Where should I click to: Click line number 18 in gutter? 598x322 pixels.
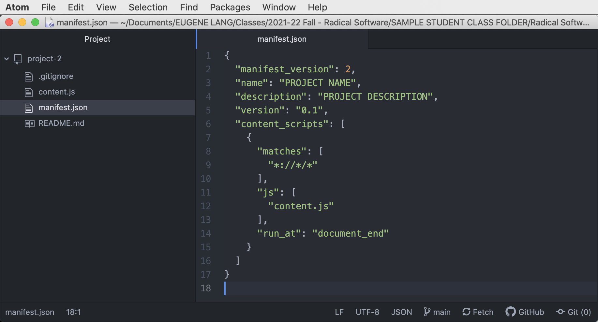(206, 288)
